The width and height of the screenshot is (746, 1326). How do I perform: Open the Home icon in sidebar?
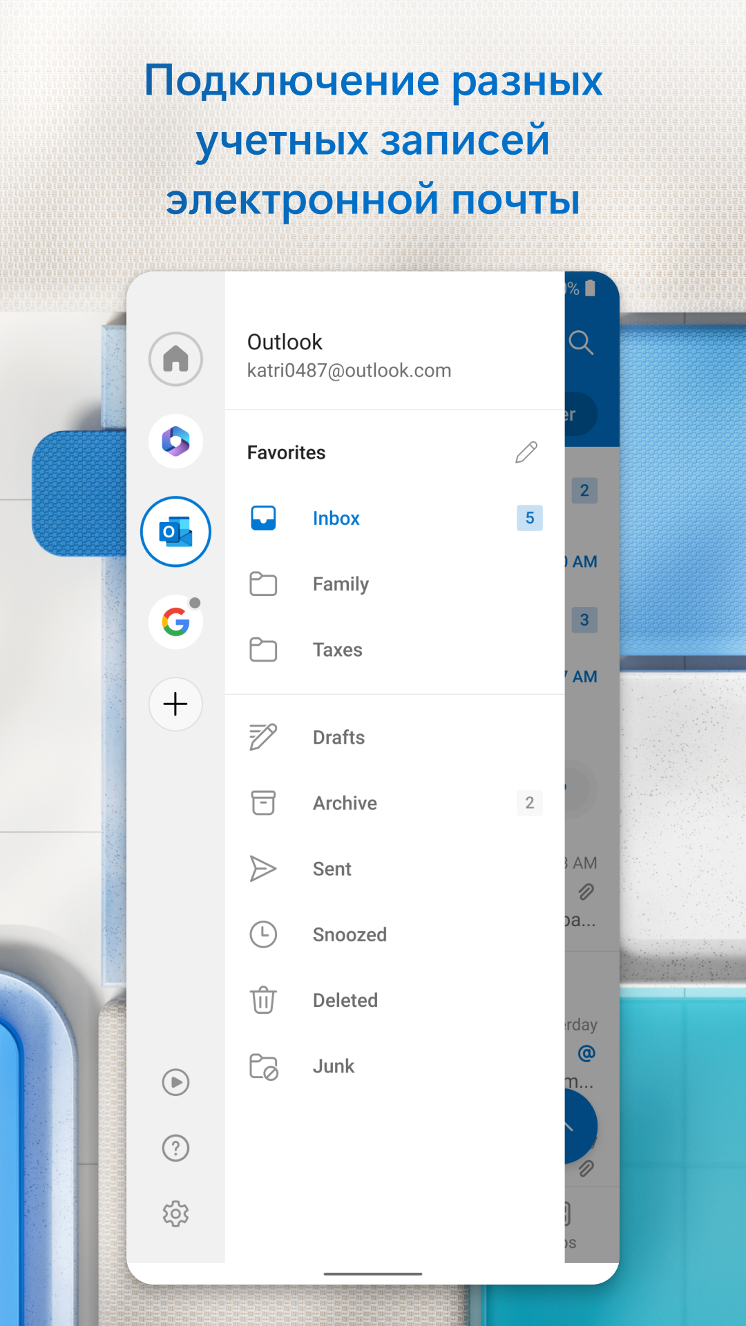175,359
